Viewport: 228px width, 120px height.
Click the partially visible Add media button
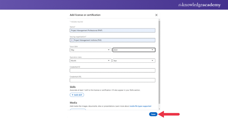[x=78, y=109]
